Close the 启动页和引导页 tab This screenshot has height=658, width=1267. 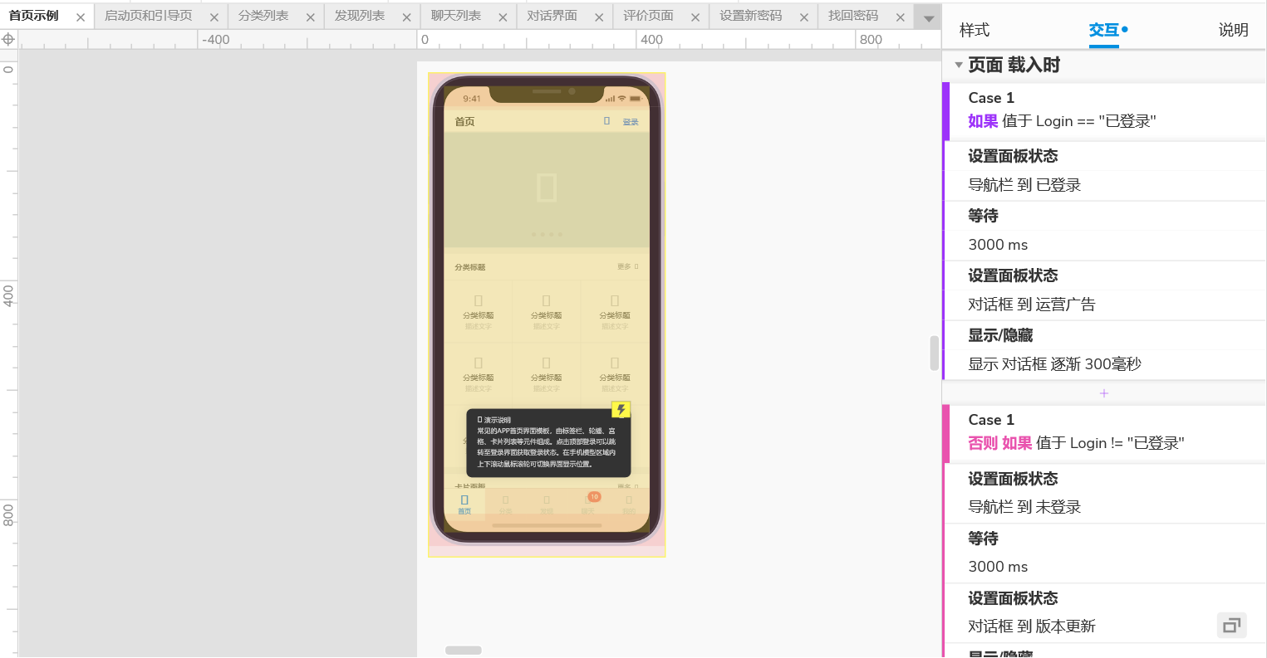pyautogui.click(x=214, y=17)
